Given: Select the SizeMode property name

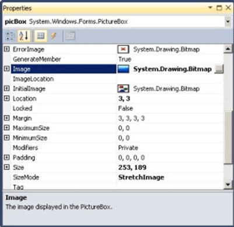Looking at the screenshot, I should point(26,177).
